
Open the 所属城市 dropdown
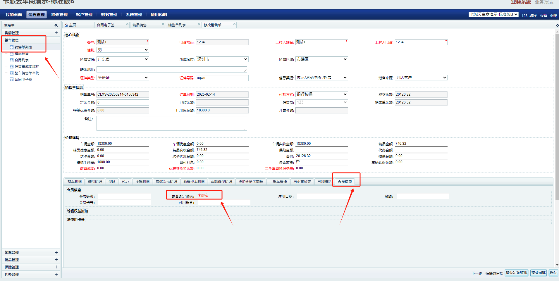tap(222, 59)
